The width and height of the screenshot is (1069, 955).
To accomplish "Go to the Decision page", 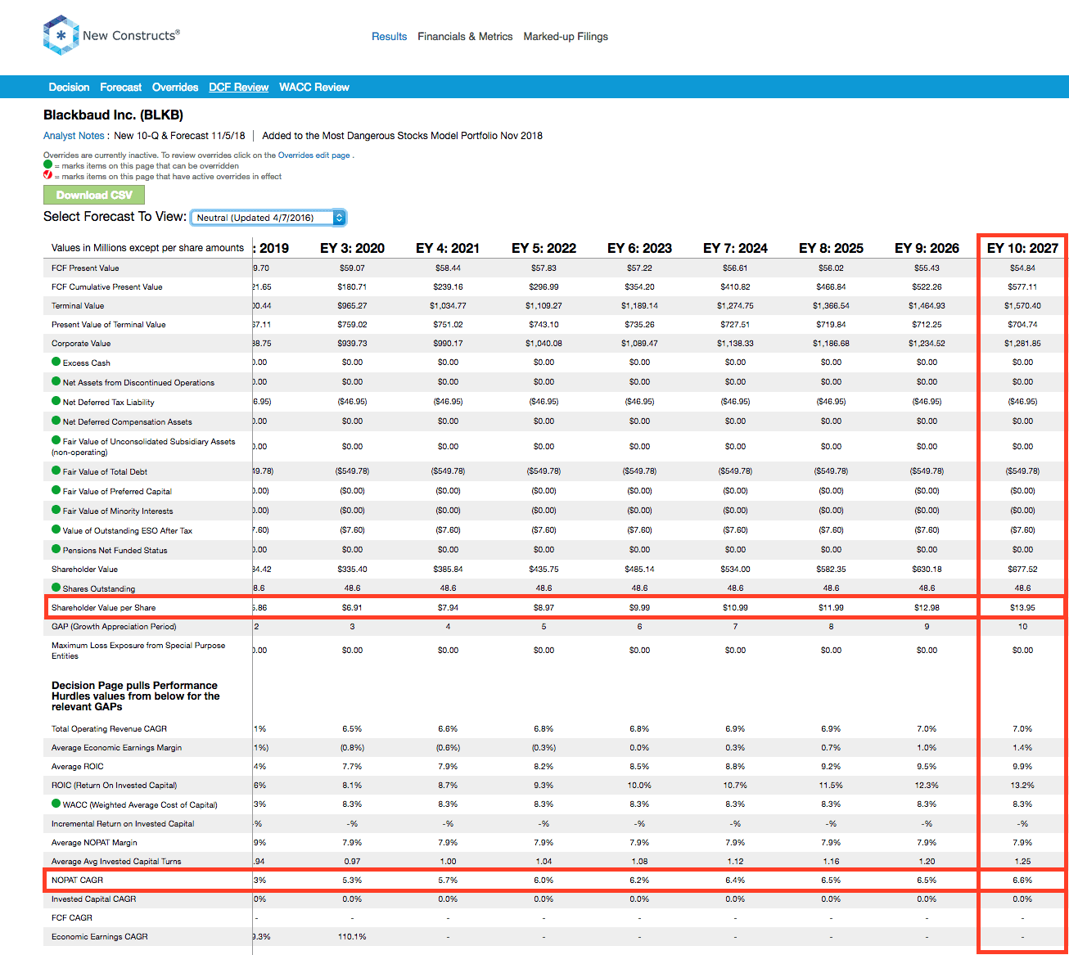I will coord(69,88).
